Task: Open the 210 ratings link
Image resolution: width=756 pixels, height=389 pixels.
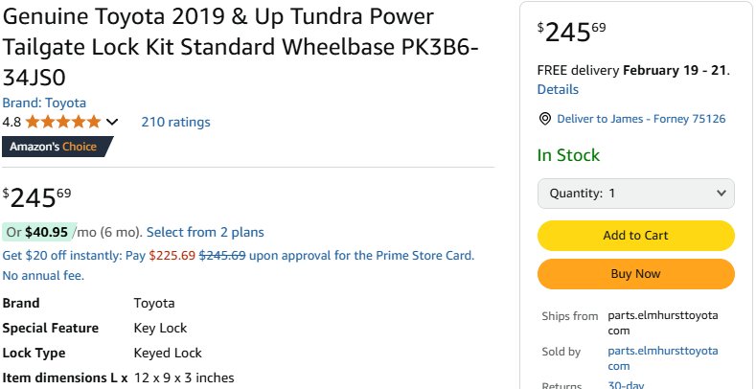Action: (175, 122)
